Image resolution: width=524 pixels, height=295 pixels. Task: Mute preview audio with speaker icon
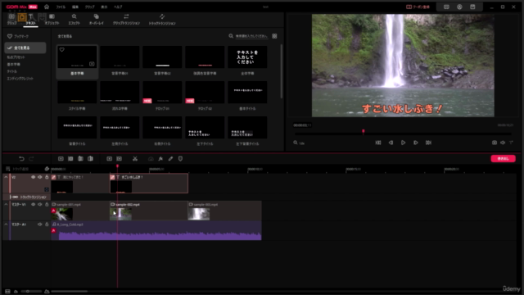coord(503,143)
